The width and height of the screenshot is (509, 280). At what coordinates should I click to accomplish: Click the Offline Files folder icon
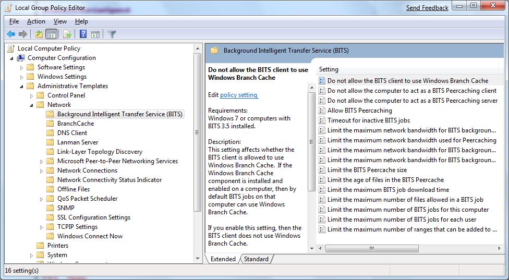50,189
